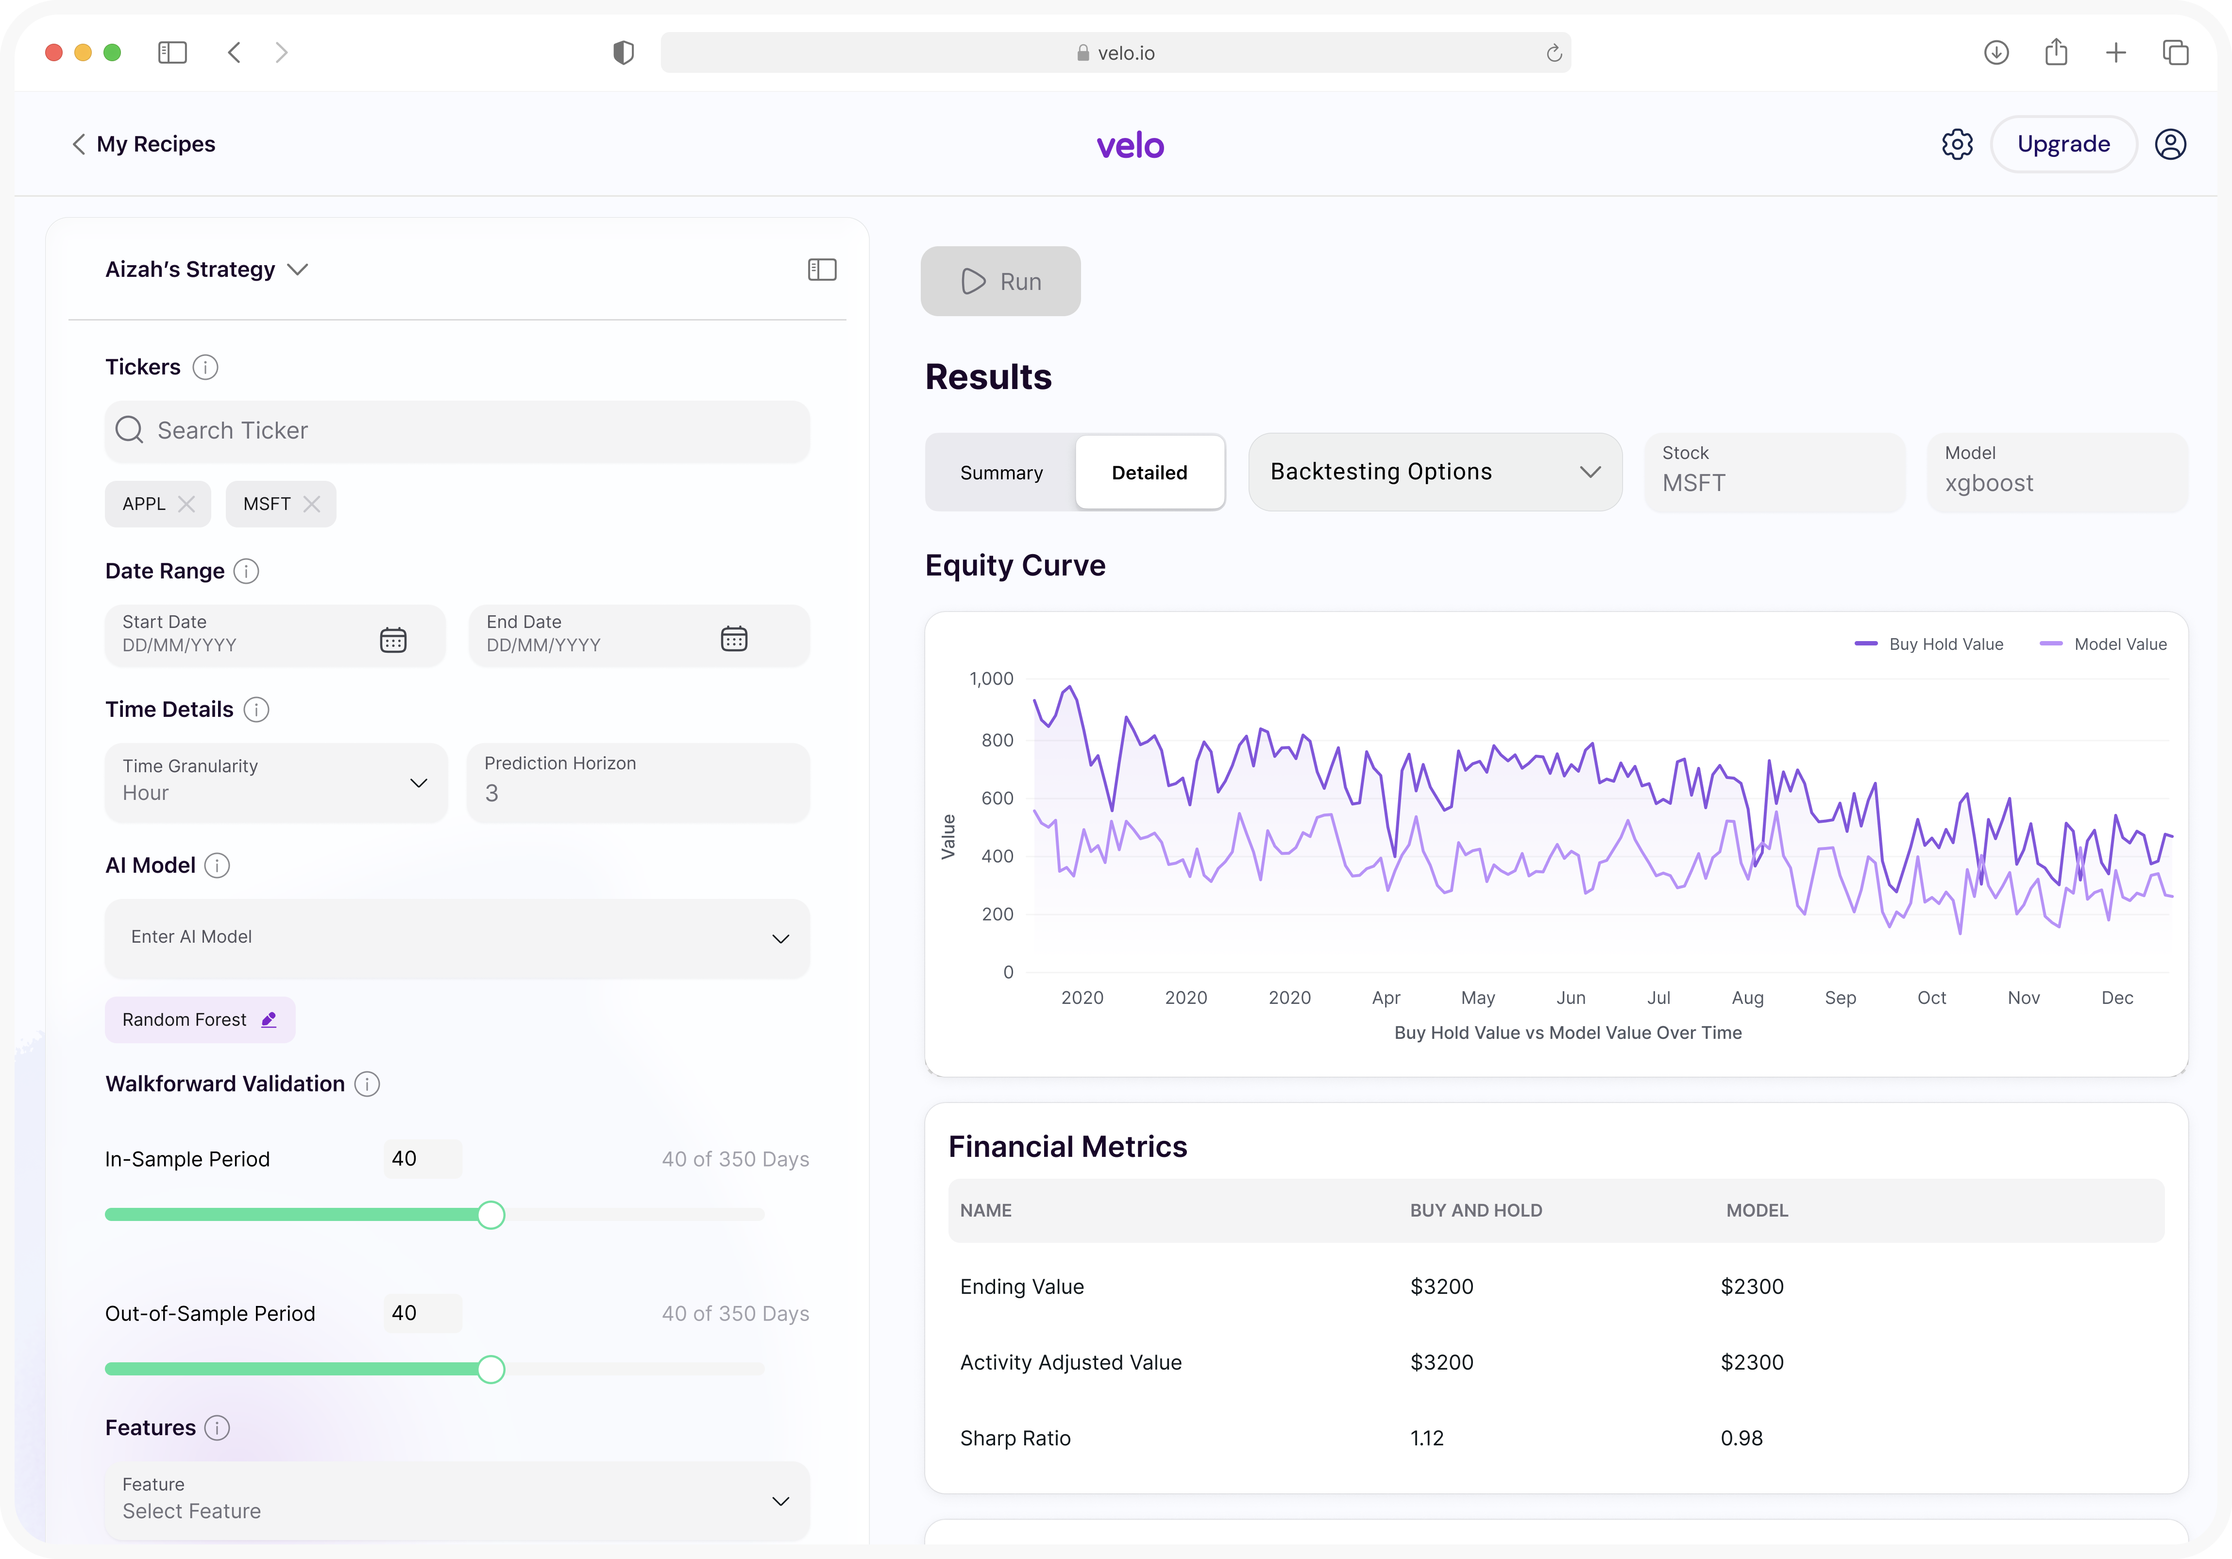The width and height of the screenshot is (2232, 1559).
Task: Toggle the Model Value legend entry
Action: pos(2103,644)
